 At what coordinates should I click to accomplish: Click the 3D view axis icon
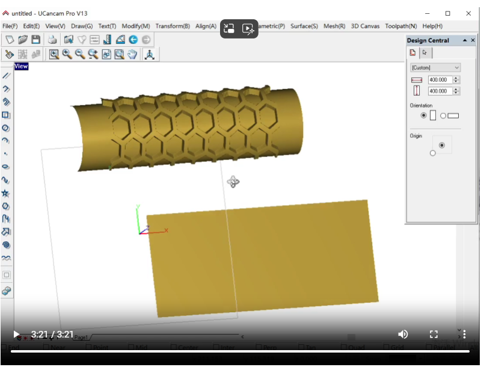149,54
